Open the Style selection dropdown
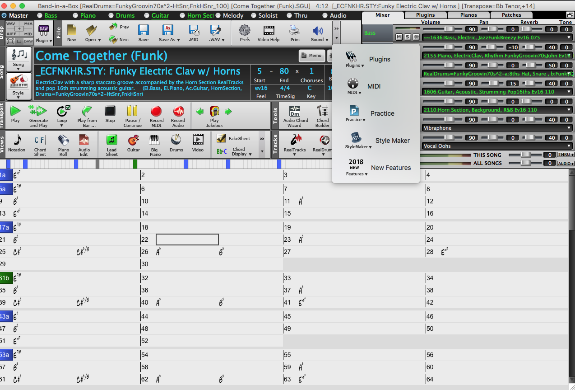The width and height of the screenshot is (575, 390). click(x=19, y=85)
